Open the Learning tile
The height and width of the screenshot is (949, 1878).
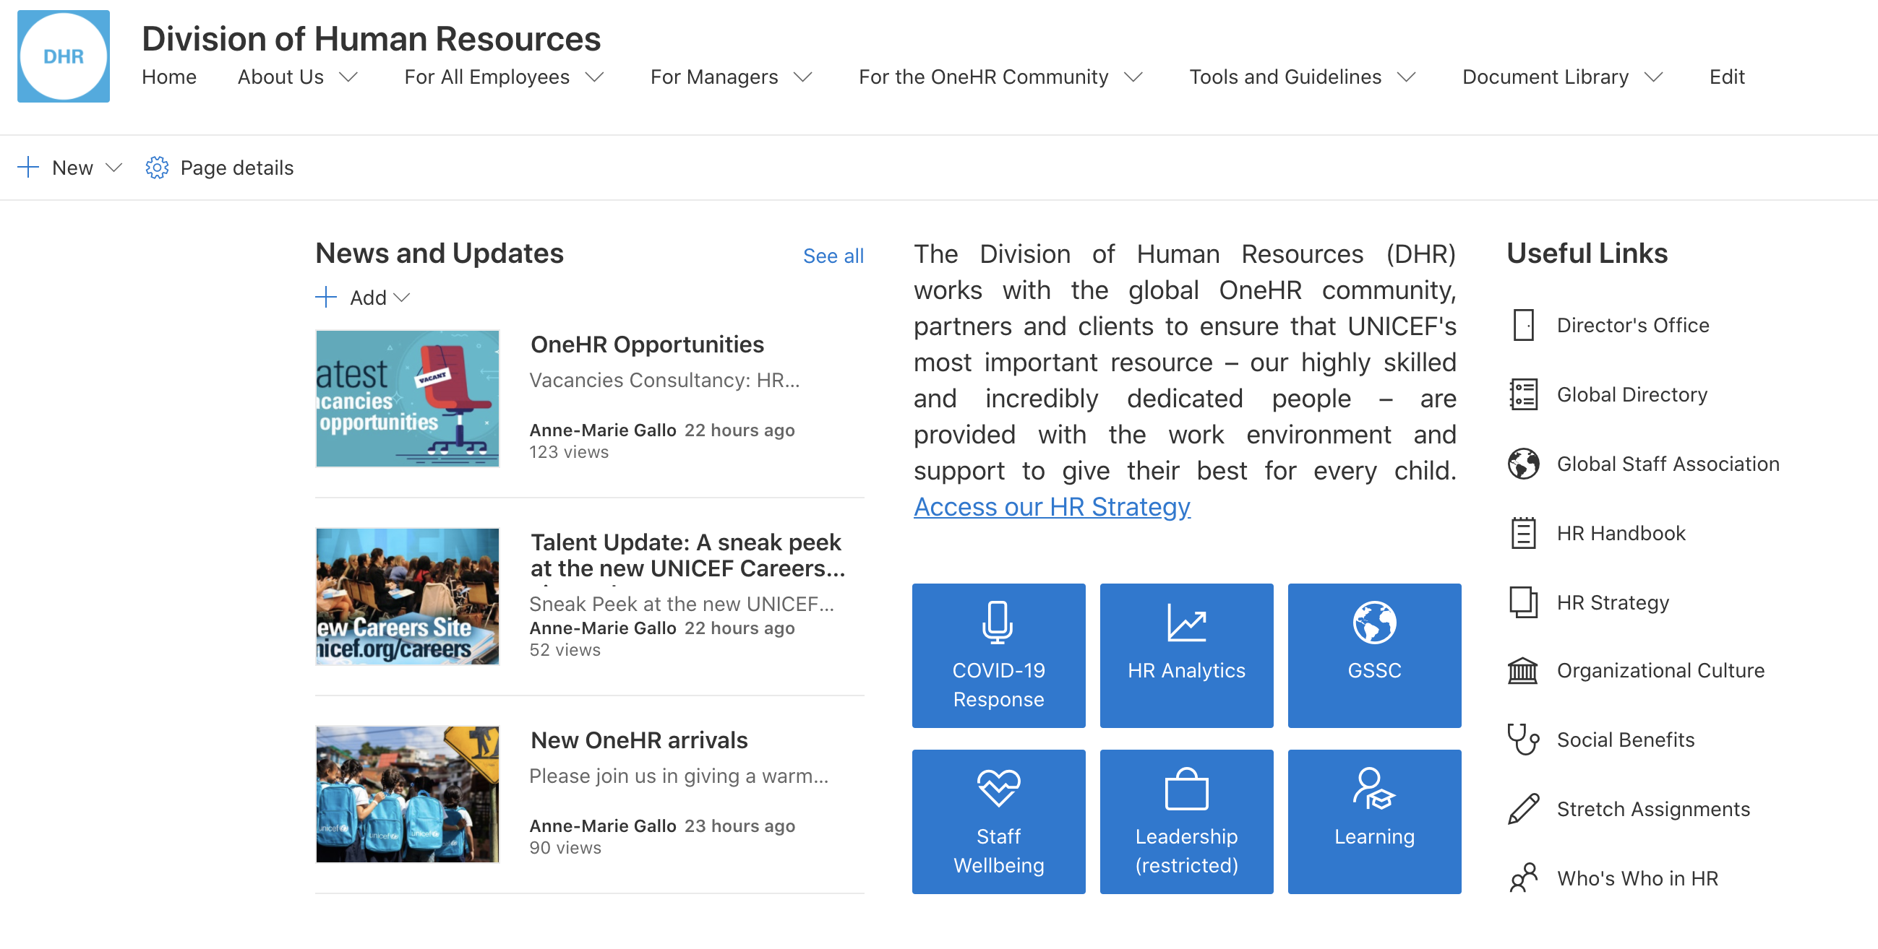coord(1373,821)
